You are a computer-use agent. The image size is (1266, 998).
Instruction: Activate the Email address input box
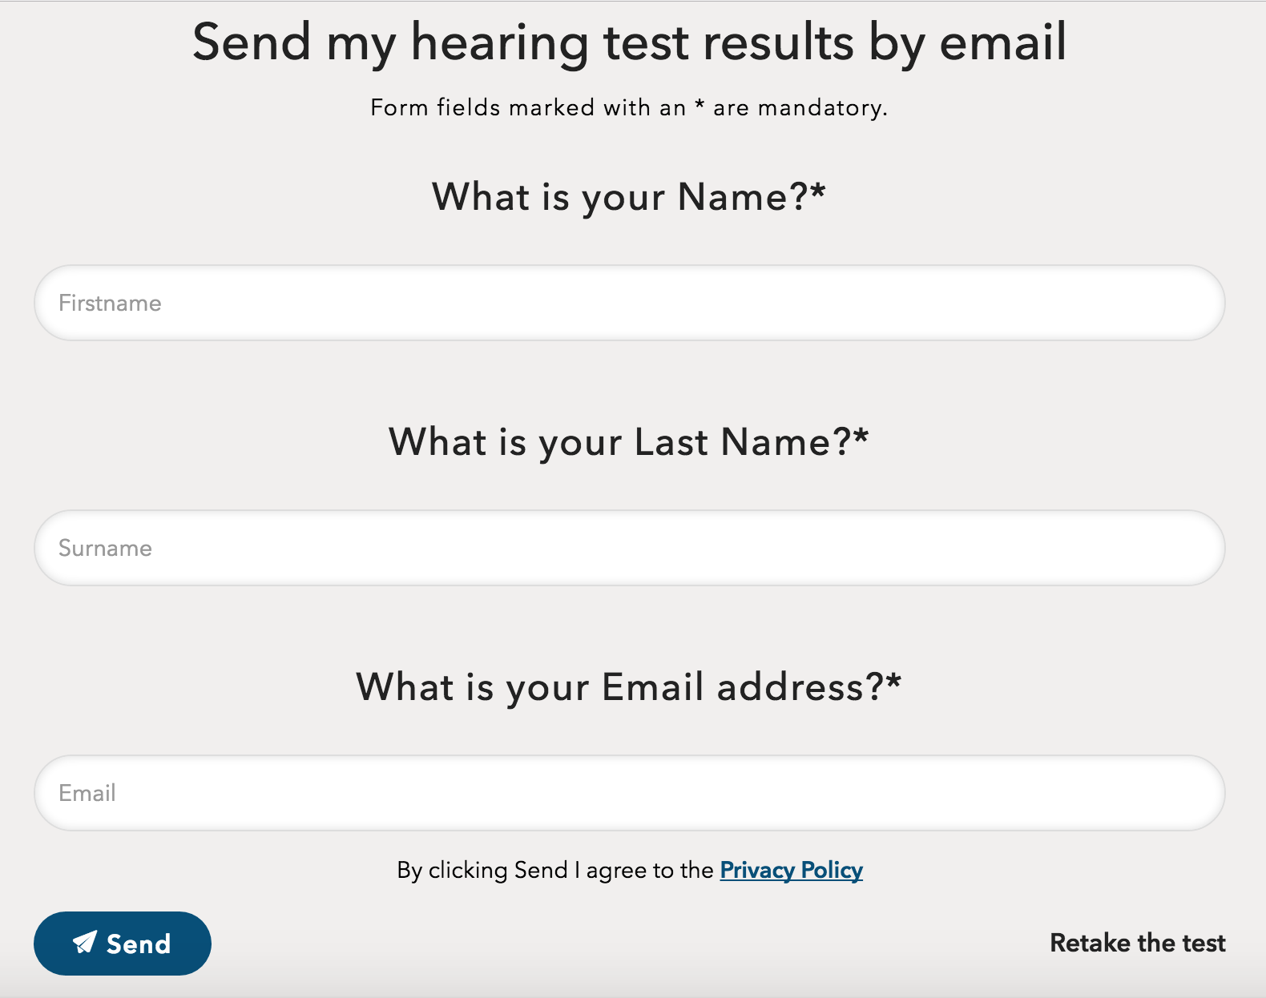coord(629,793)
